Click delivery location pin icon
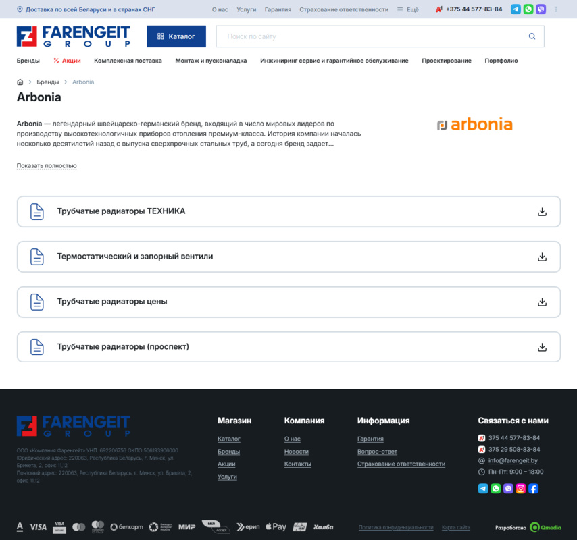Image resolution: width=577 pixels, height=540 pixels. (20, 9)
